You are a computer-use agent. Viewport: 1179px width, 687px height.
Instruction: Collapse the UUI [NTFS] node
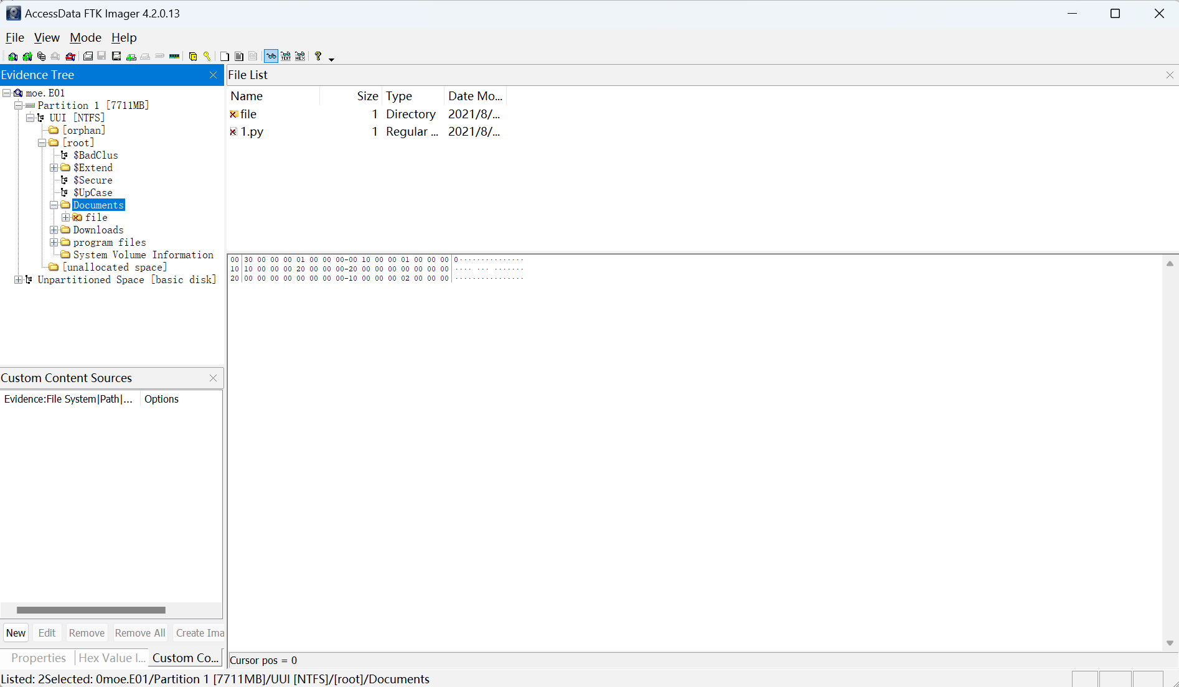click(30, 118)
